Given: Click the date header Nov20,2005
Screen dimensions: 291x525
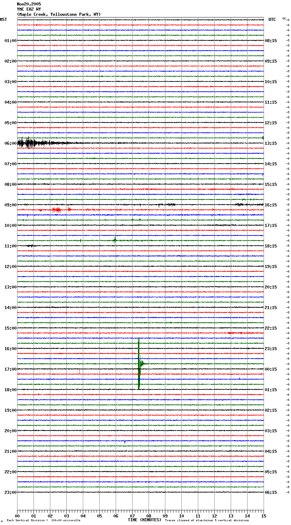Looking at the screenshot, I should point(29,4).
